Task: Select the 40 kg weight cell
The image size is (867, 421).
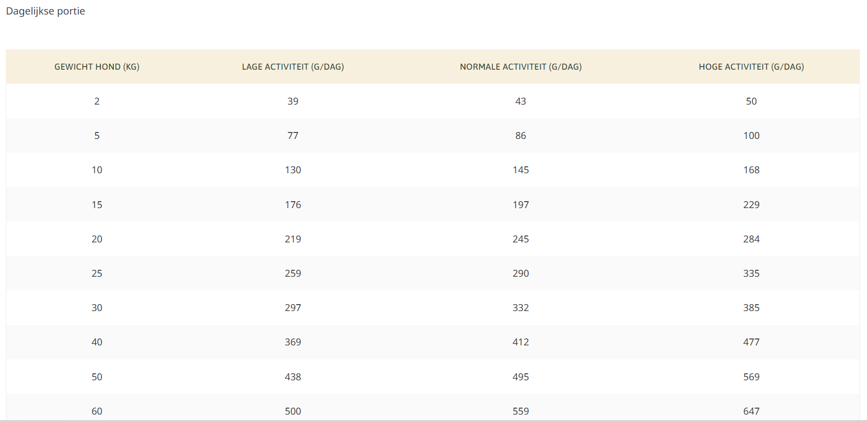Action: point(97,342)
